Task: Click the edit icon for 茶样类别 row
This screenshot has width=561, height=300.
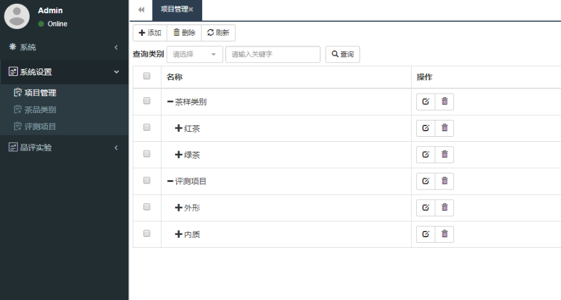Action: click(x=426, y=102)
